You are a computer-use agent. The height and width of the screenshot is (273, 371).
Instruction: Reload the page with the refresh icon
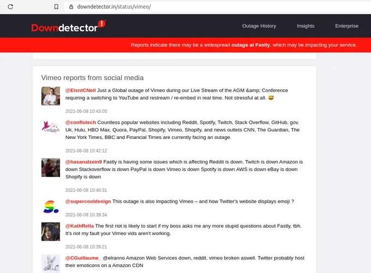[x=10, y=7]
